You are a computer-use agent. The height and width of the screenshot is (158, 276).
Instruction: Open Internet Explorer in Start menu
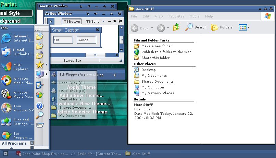click(17, 38)
